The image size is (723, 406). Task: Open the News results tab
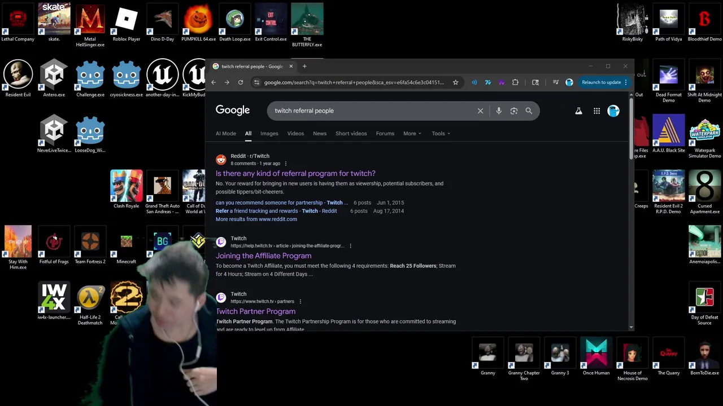(320, 134)
